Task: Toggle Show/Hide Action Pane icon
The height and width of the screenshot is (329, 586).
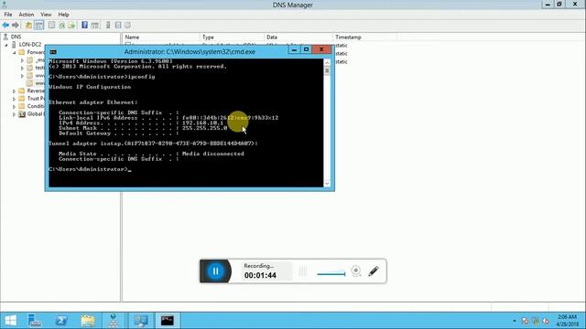Action: tap(95, 25)
